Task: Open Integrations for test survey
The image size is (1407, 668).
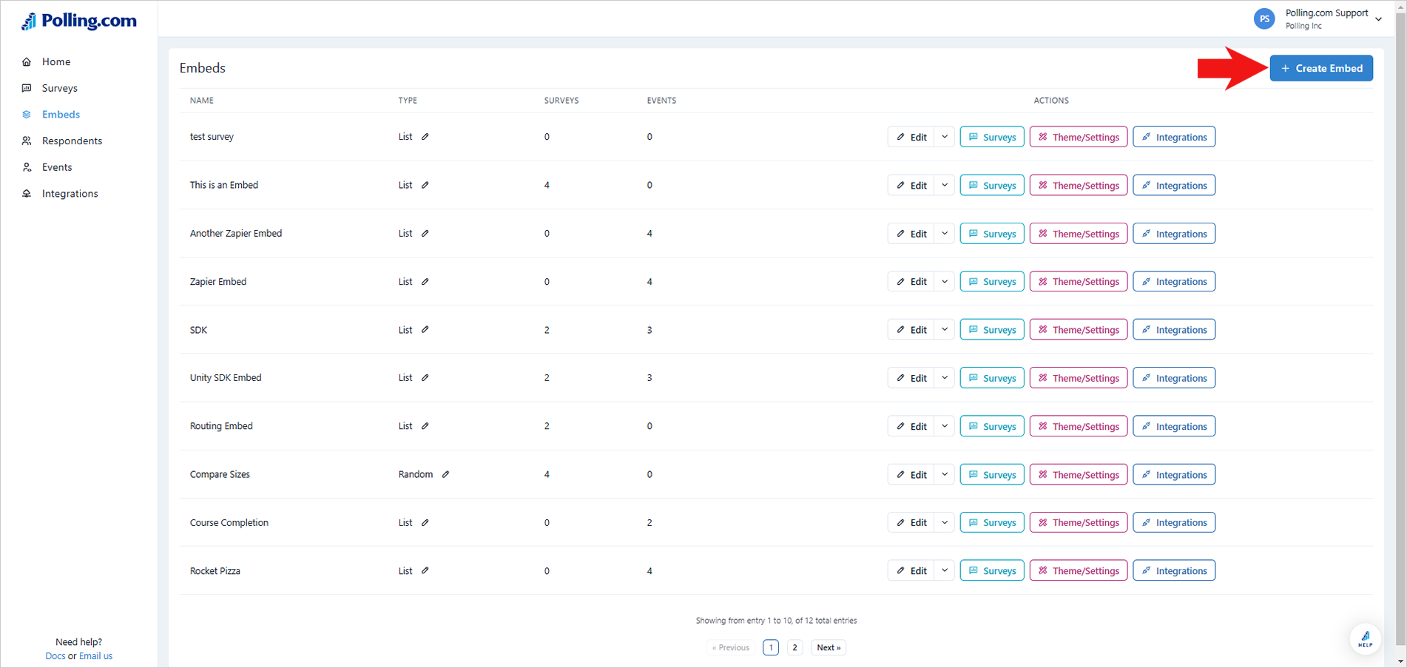Action: click(x=1174, y=137)
